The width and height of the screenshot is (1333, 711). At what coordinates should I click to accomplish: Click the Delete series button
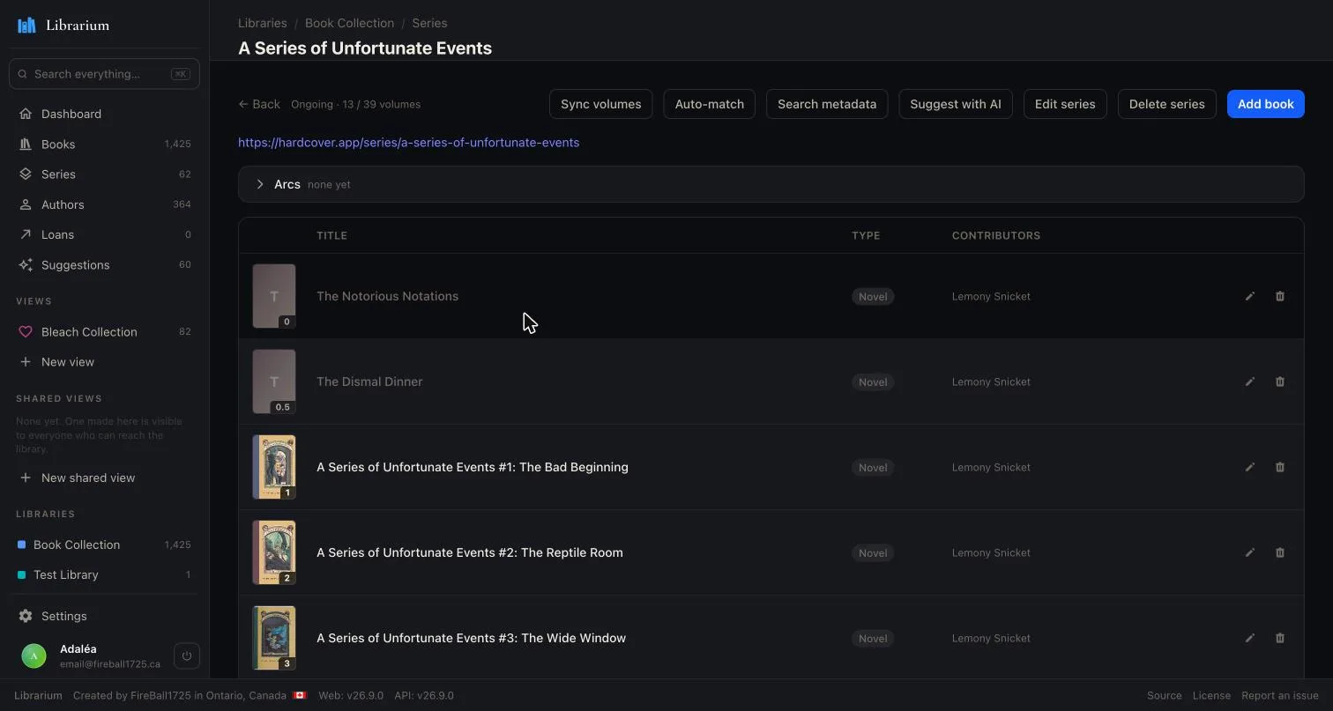pos(1167,104)
